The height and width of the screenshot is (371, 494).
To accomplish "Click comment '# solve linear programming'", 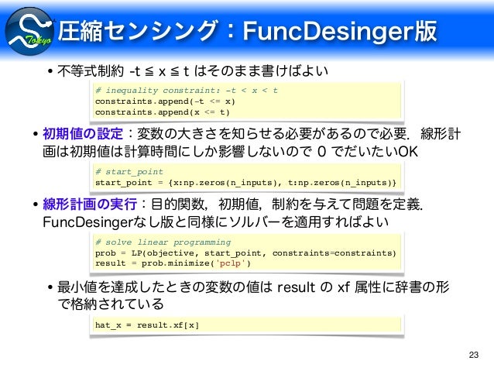I will tap(163, 242).
